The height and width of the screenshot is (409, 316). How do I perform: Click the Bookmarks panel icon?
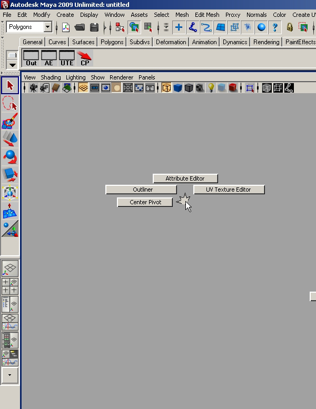click(x=56, y=88)
